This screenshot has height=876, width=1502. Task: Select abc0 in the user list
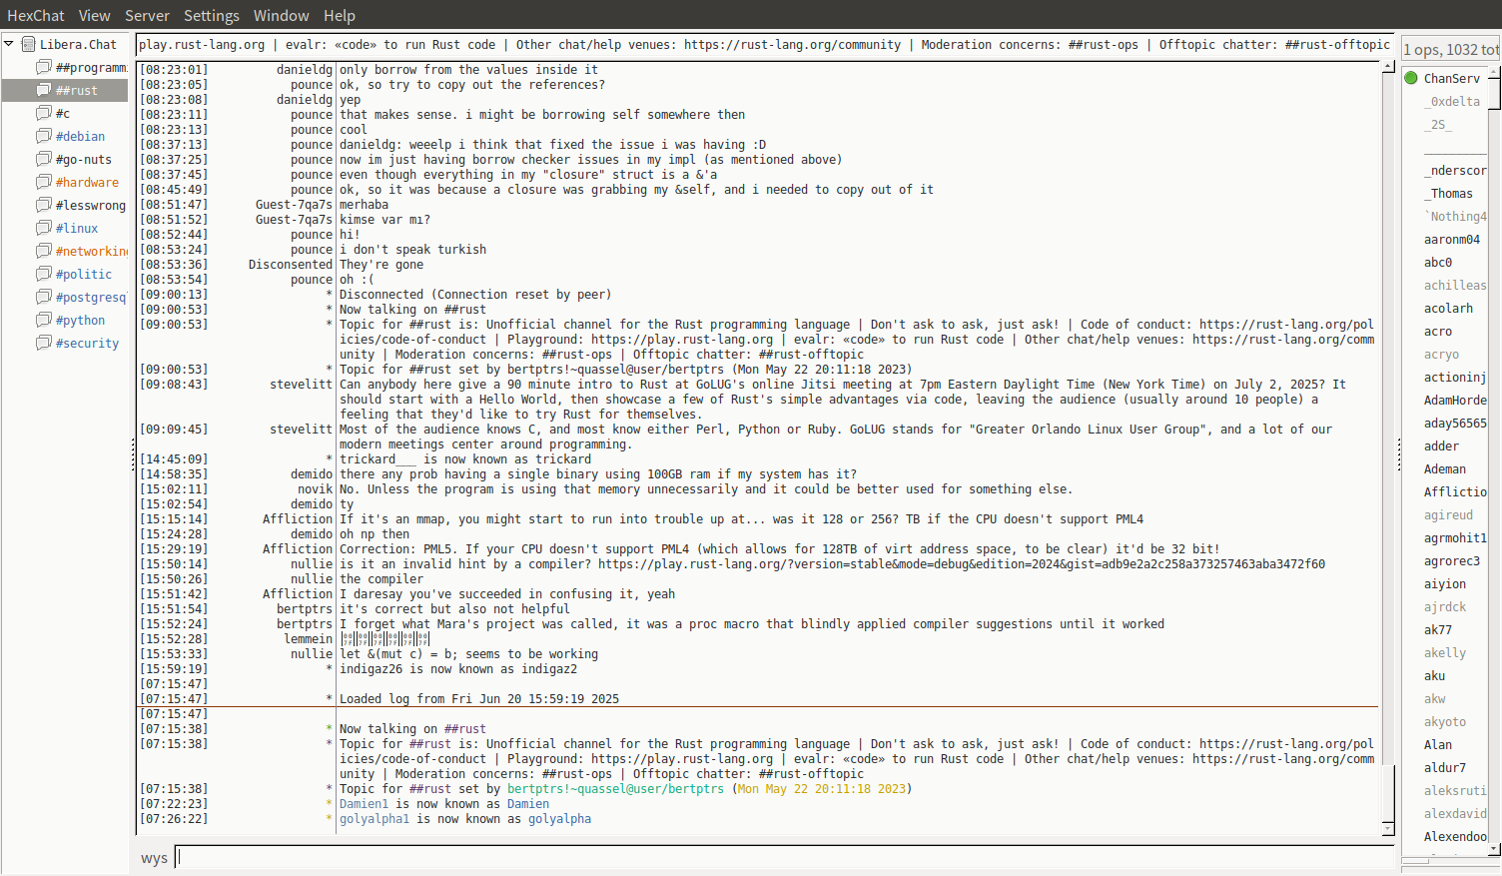1438,262
